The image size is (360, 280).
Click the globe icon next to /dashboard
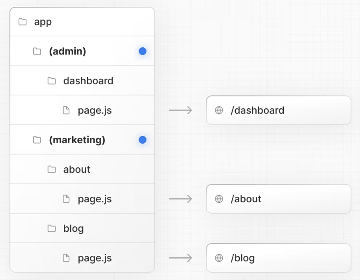click(219, 110)
